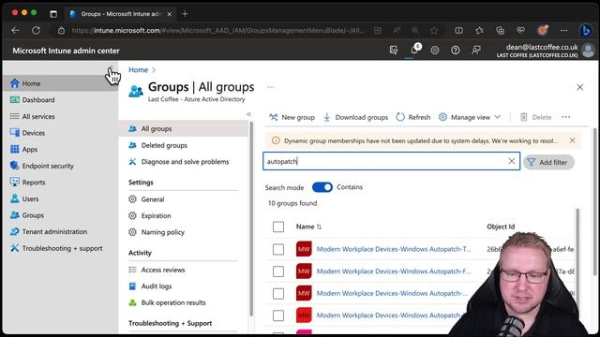Screen dimensions: 600x337
Task: Dismiss the dynamic group memberships notification
Action: click(x=572, y=140)
